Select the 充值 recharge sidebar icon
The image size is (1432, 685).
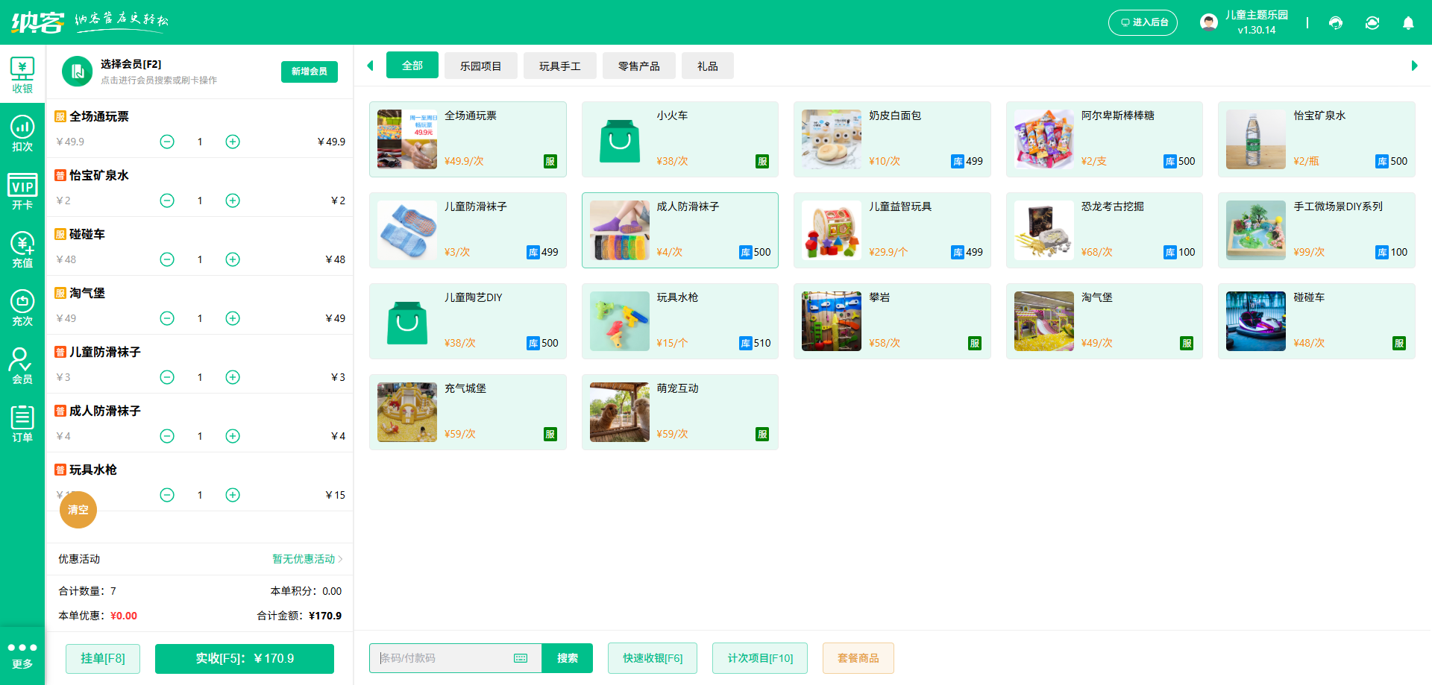22,250
